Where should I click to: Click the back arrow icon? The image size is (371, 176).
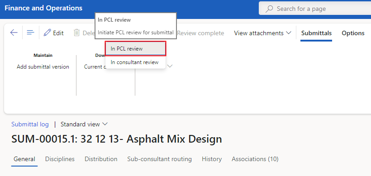[x=14, y=32]
